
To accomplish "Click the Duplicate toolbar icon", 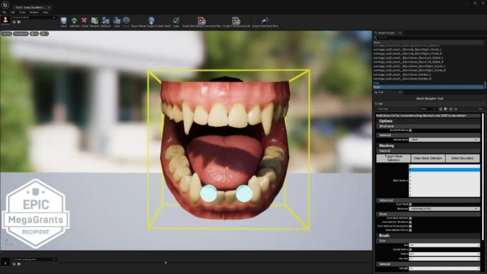I will [105, 21].
